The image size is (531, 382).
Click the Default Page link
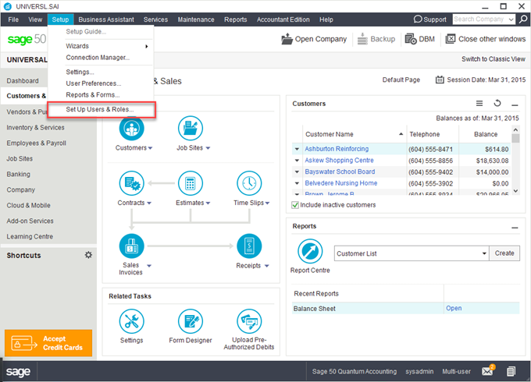click(401, 80)
